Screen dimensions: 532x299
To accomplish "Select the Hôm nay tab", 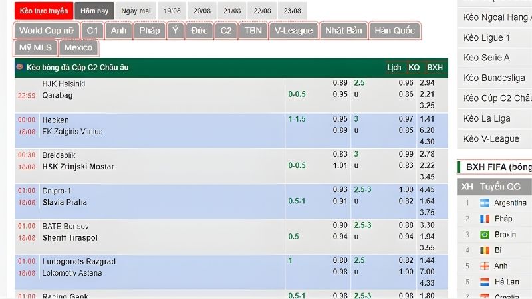I will 94,11.
